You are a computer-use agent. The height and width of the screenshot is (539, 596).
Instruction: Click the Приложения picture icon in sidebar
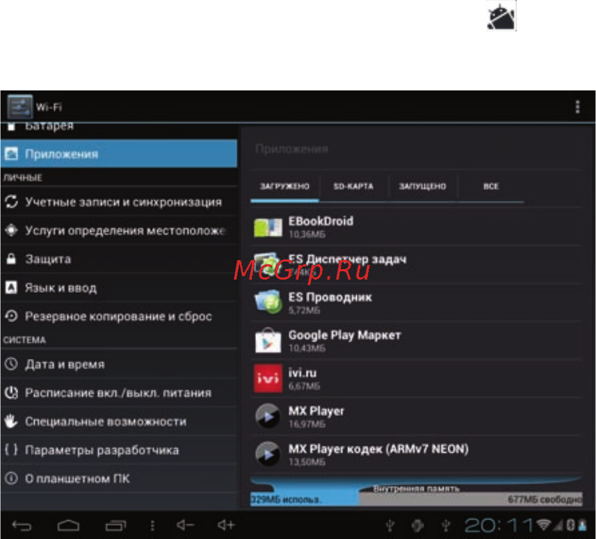[11, 154]
